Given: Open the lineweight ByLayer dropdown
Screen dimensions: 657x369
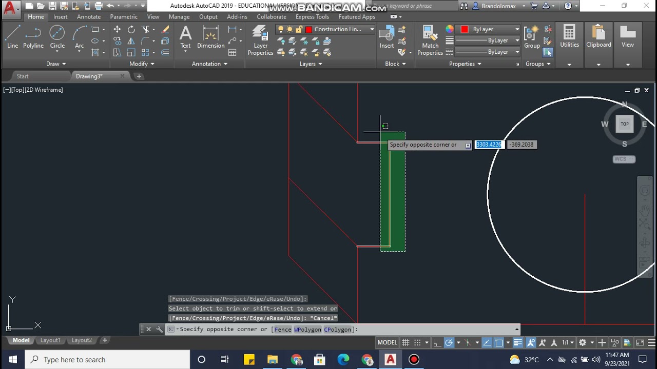Looking at the screenshot, I should click(x=517, y=40).
